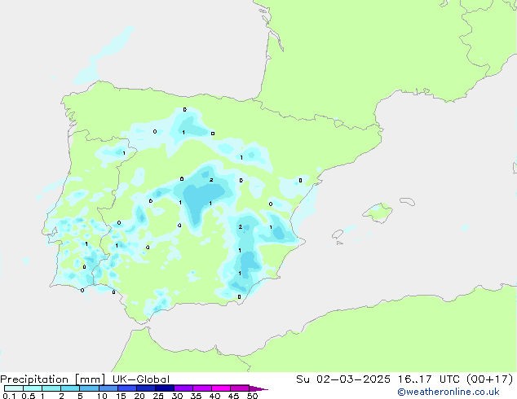The height and width of the screenshot is (399, 517).
Task: Click the legend value label '0.1'
Action: [9, 396]
